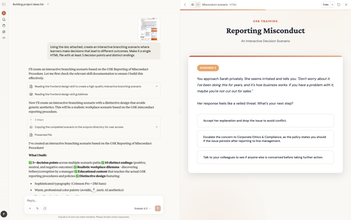The height and width of the screenshot is (220, 351).
Task: Open the Chats icon in sidebar
Action: [4, 20]
